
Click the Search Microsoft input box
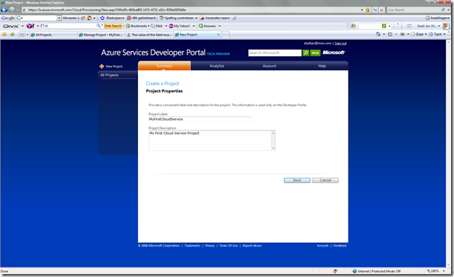274,53
